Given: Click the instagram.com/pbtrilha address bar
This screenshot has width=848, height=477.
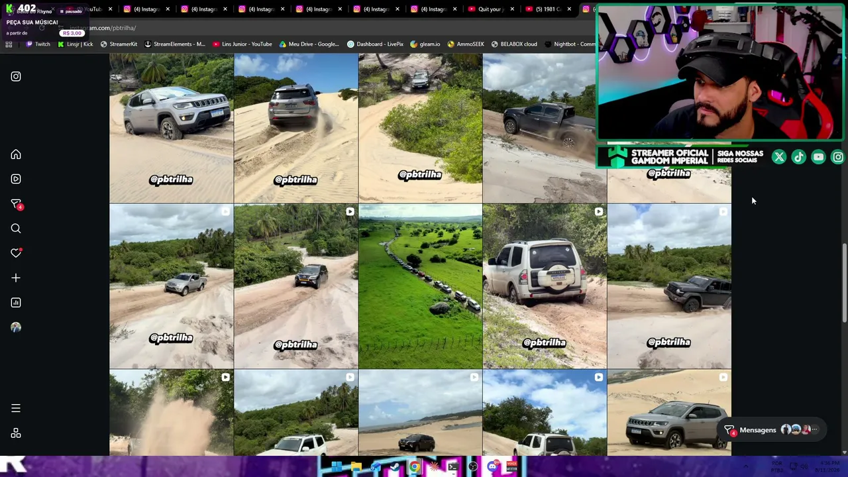Looking at the screenshot, I should (318, 28).
